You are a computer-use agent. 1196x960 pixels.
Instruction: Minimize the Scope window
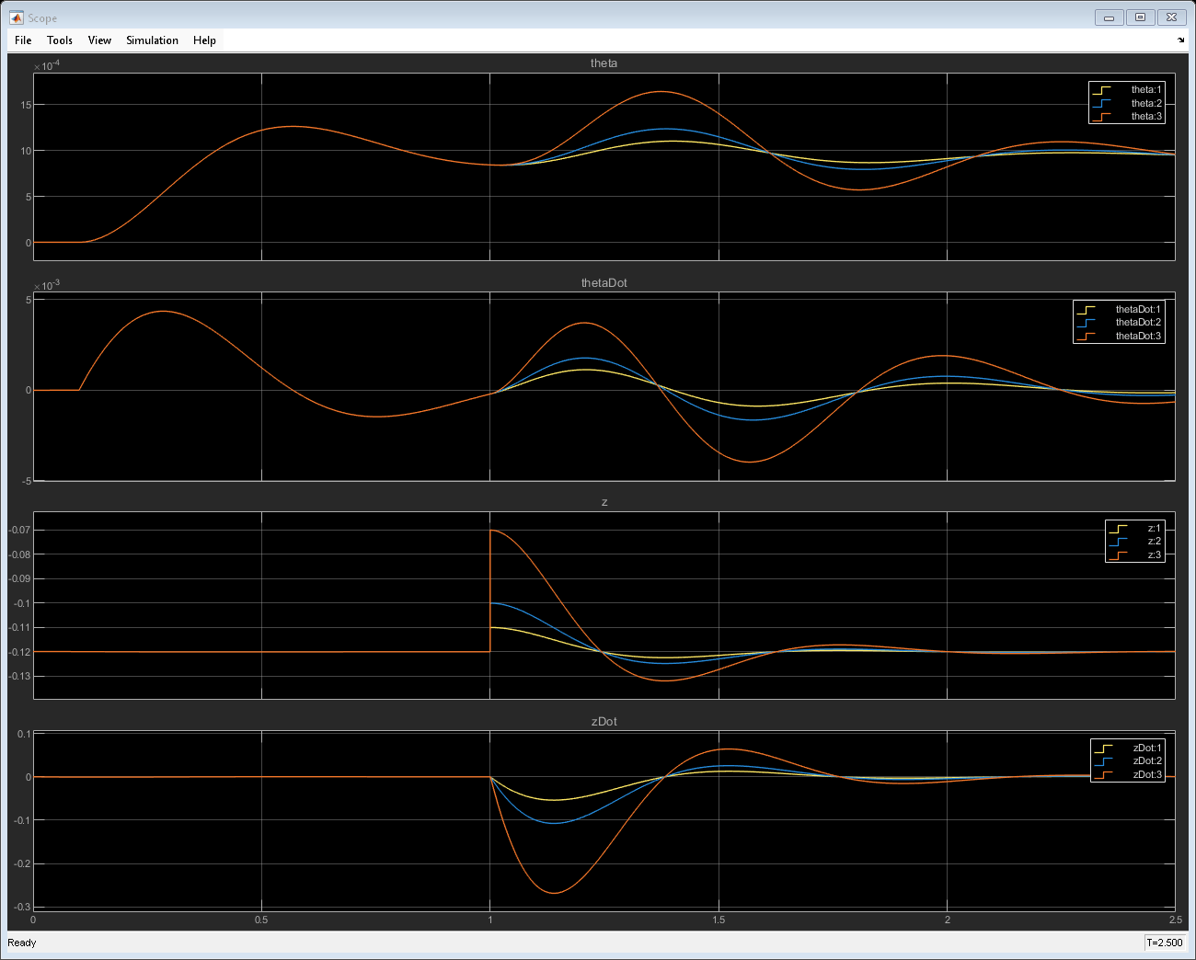coord(1109,17)
